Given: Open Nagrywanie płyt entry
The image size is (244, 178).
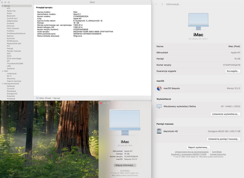Looking at the screenshot, I should tap(14, 44).
